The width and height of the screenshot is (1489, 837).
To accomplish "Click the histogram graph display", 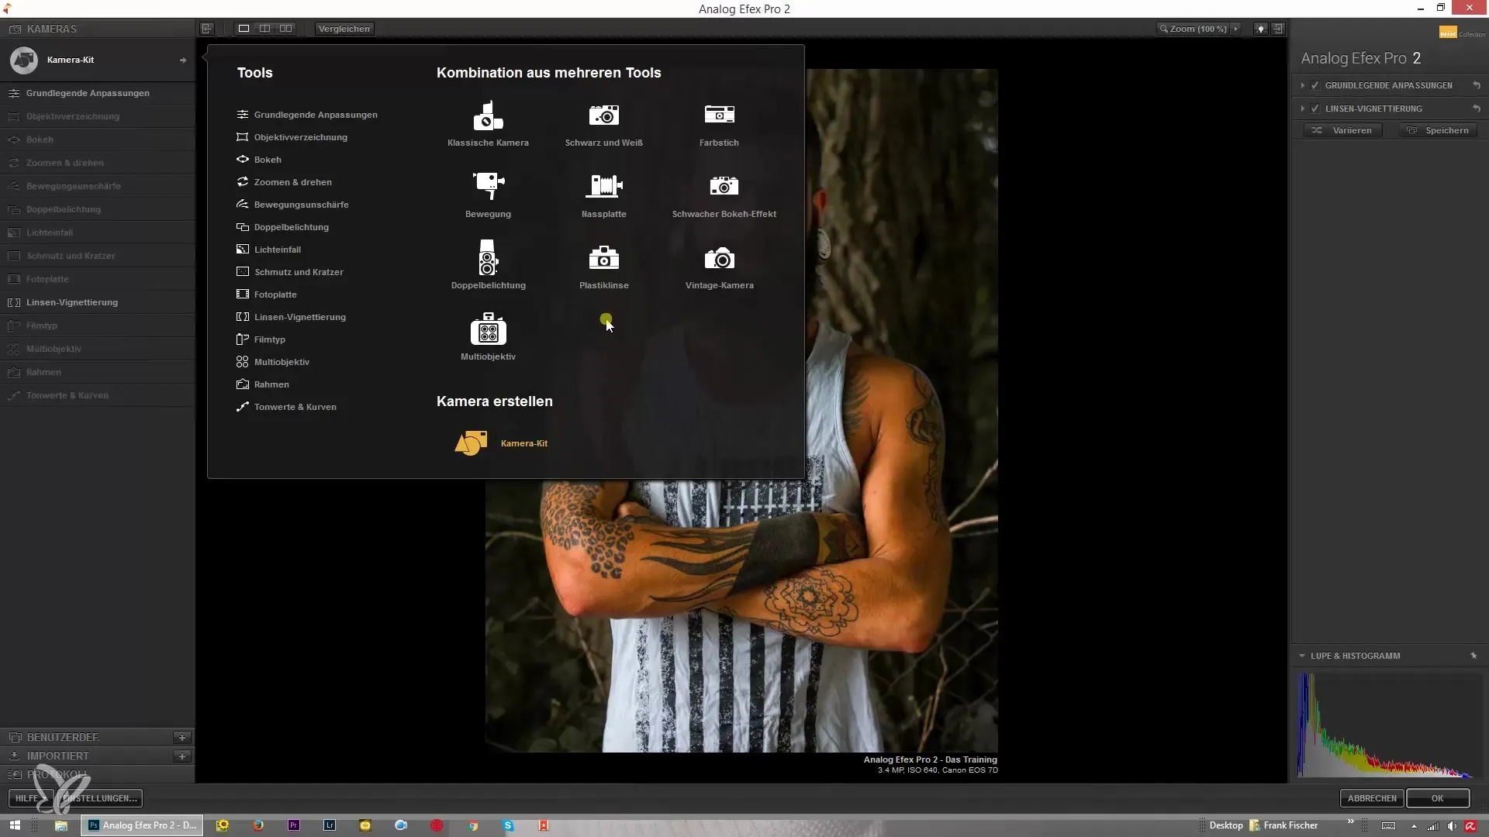I will point(1390,725).
